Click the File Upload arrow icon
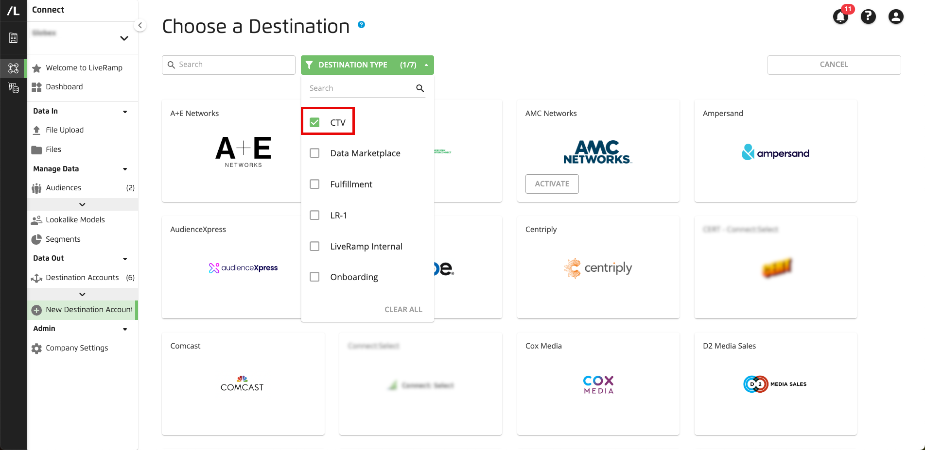 [36, 130]
